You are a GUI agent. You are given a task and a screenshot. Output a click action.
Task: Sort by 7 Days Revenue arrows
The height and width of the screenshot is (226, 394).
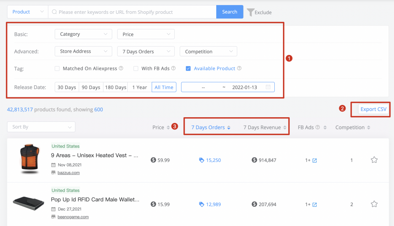(x=285, y=128)
